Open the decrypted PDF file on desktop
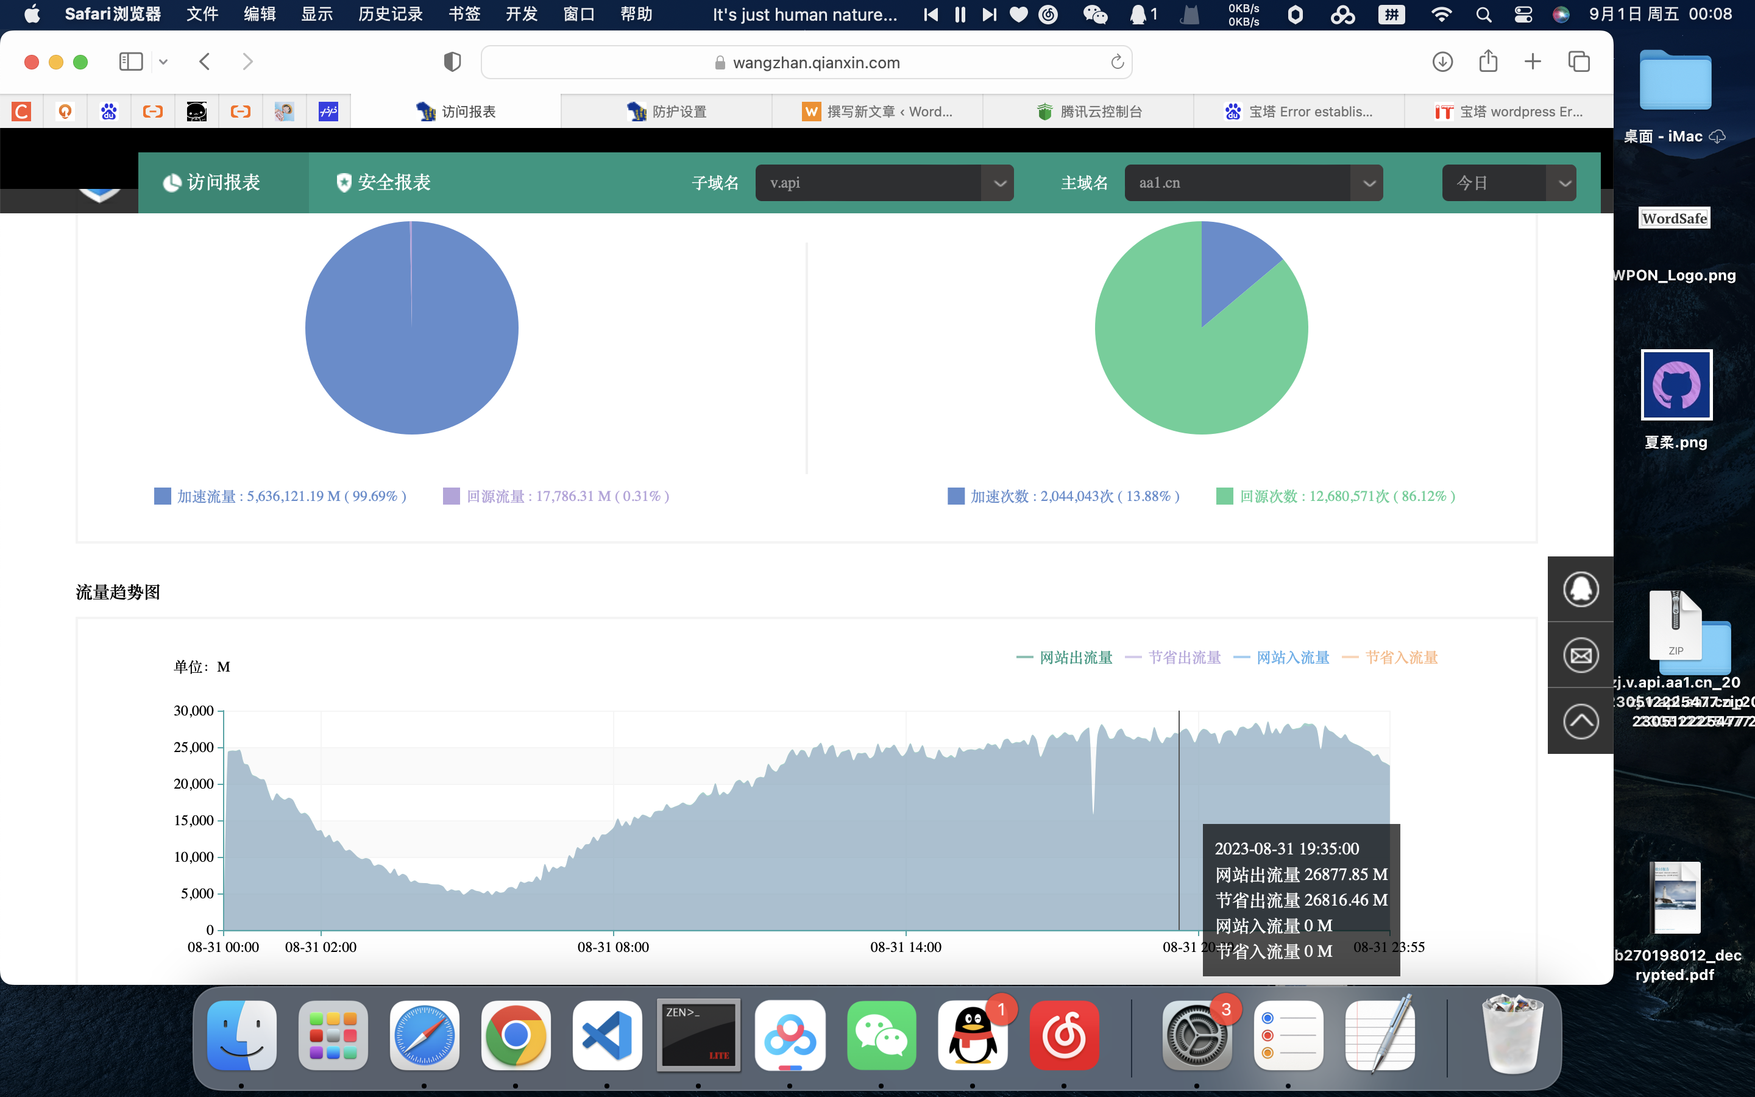This screenshot has width=1755, height=1097. pos(1675,898)
